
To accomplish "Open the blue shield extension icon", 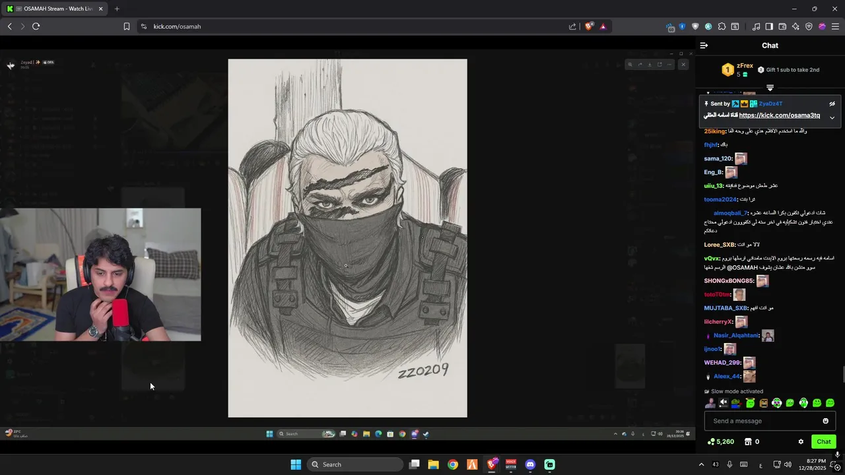I will 683,26.
